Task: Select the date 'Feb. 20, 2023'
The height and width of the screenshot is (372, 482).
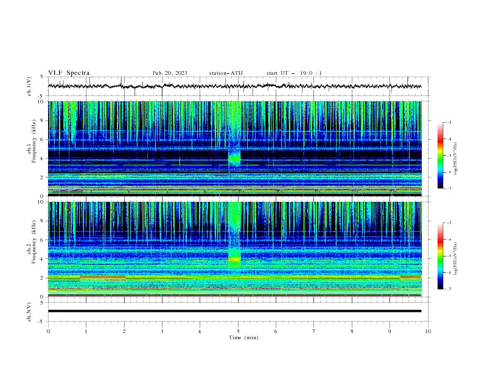Action: 170,73
